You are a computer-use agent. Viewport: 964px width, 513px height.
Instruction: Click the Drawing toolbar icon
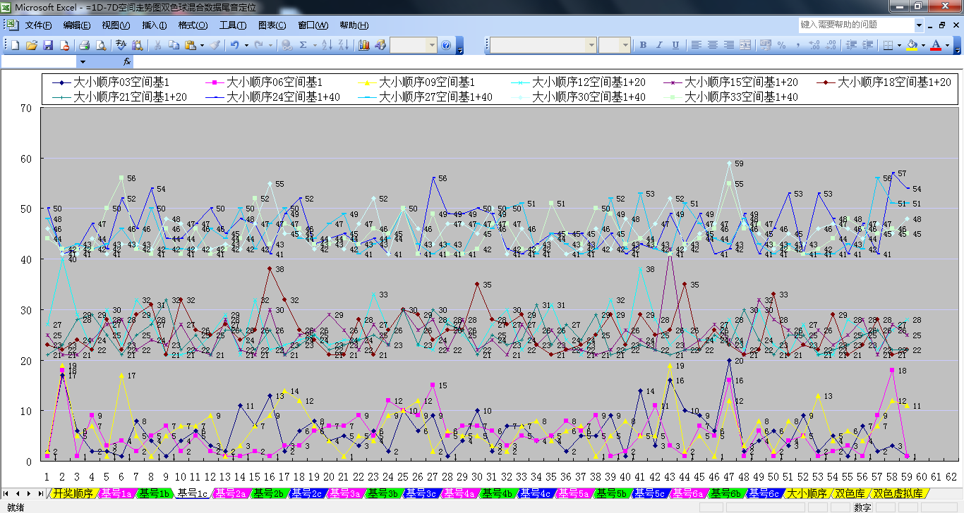(x=380, y=45)
